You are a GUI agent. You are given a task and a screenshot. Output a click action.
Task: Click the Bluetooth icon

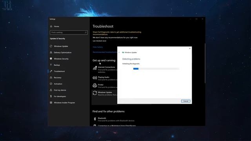point(95,119)
